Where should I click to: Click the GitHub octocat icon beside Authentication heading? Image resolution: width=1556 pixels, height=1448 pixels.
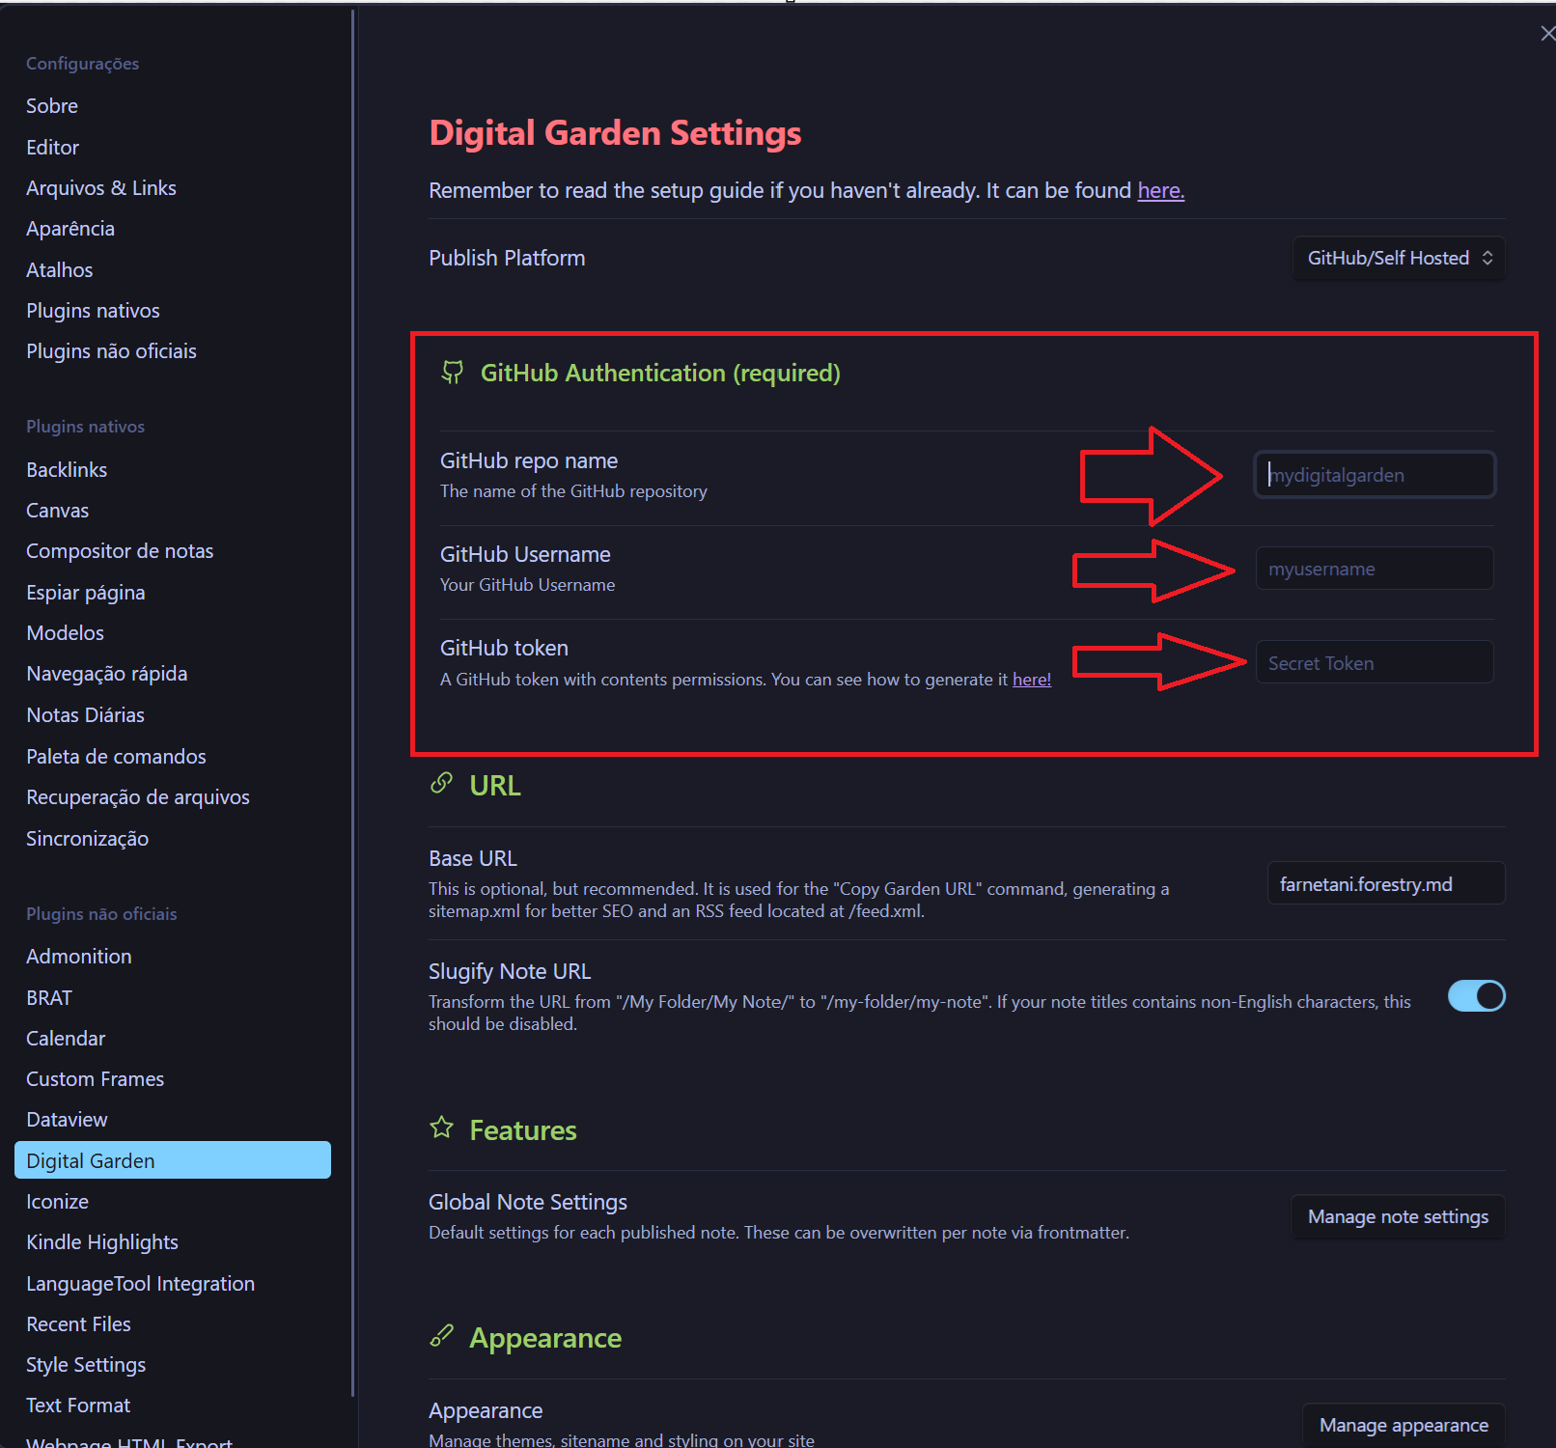(x=452, y=373)
